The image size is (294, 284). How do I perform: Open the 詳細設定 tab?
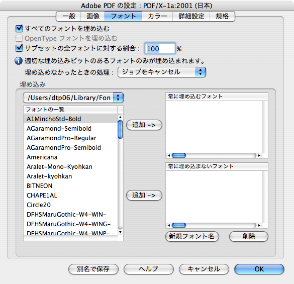191,16
